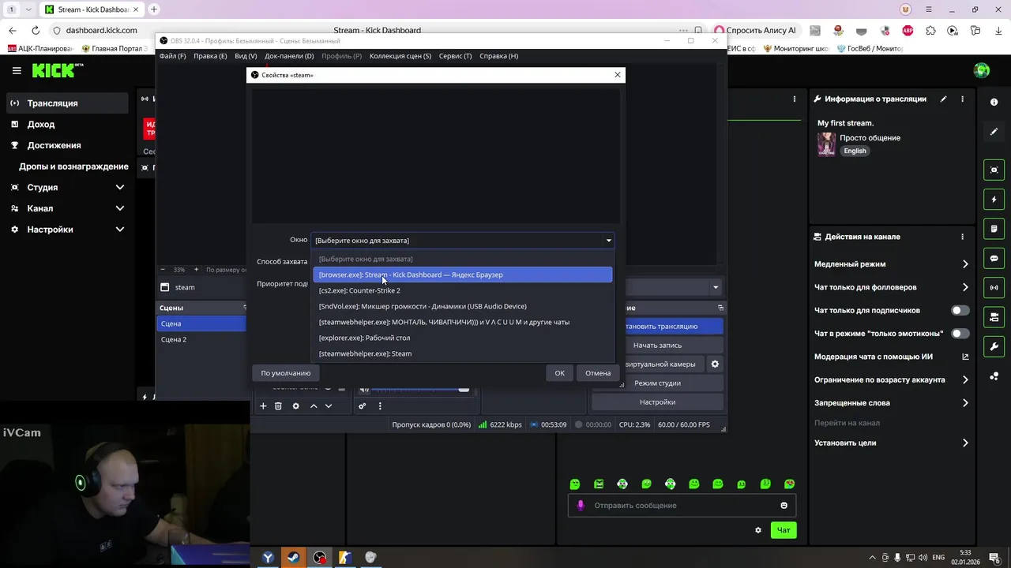Open OBS Вид menu

tap(246, 56)
